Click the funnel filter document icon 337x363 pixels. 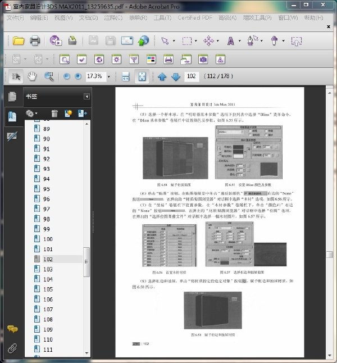134,60
